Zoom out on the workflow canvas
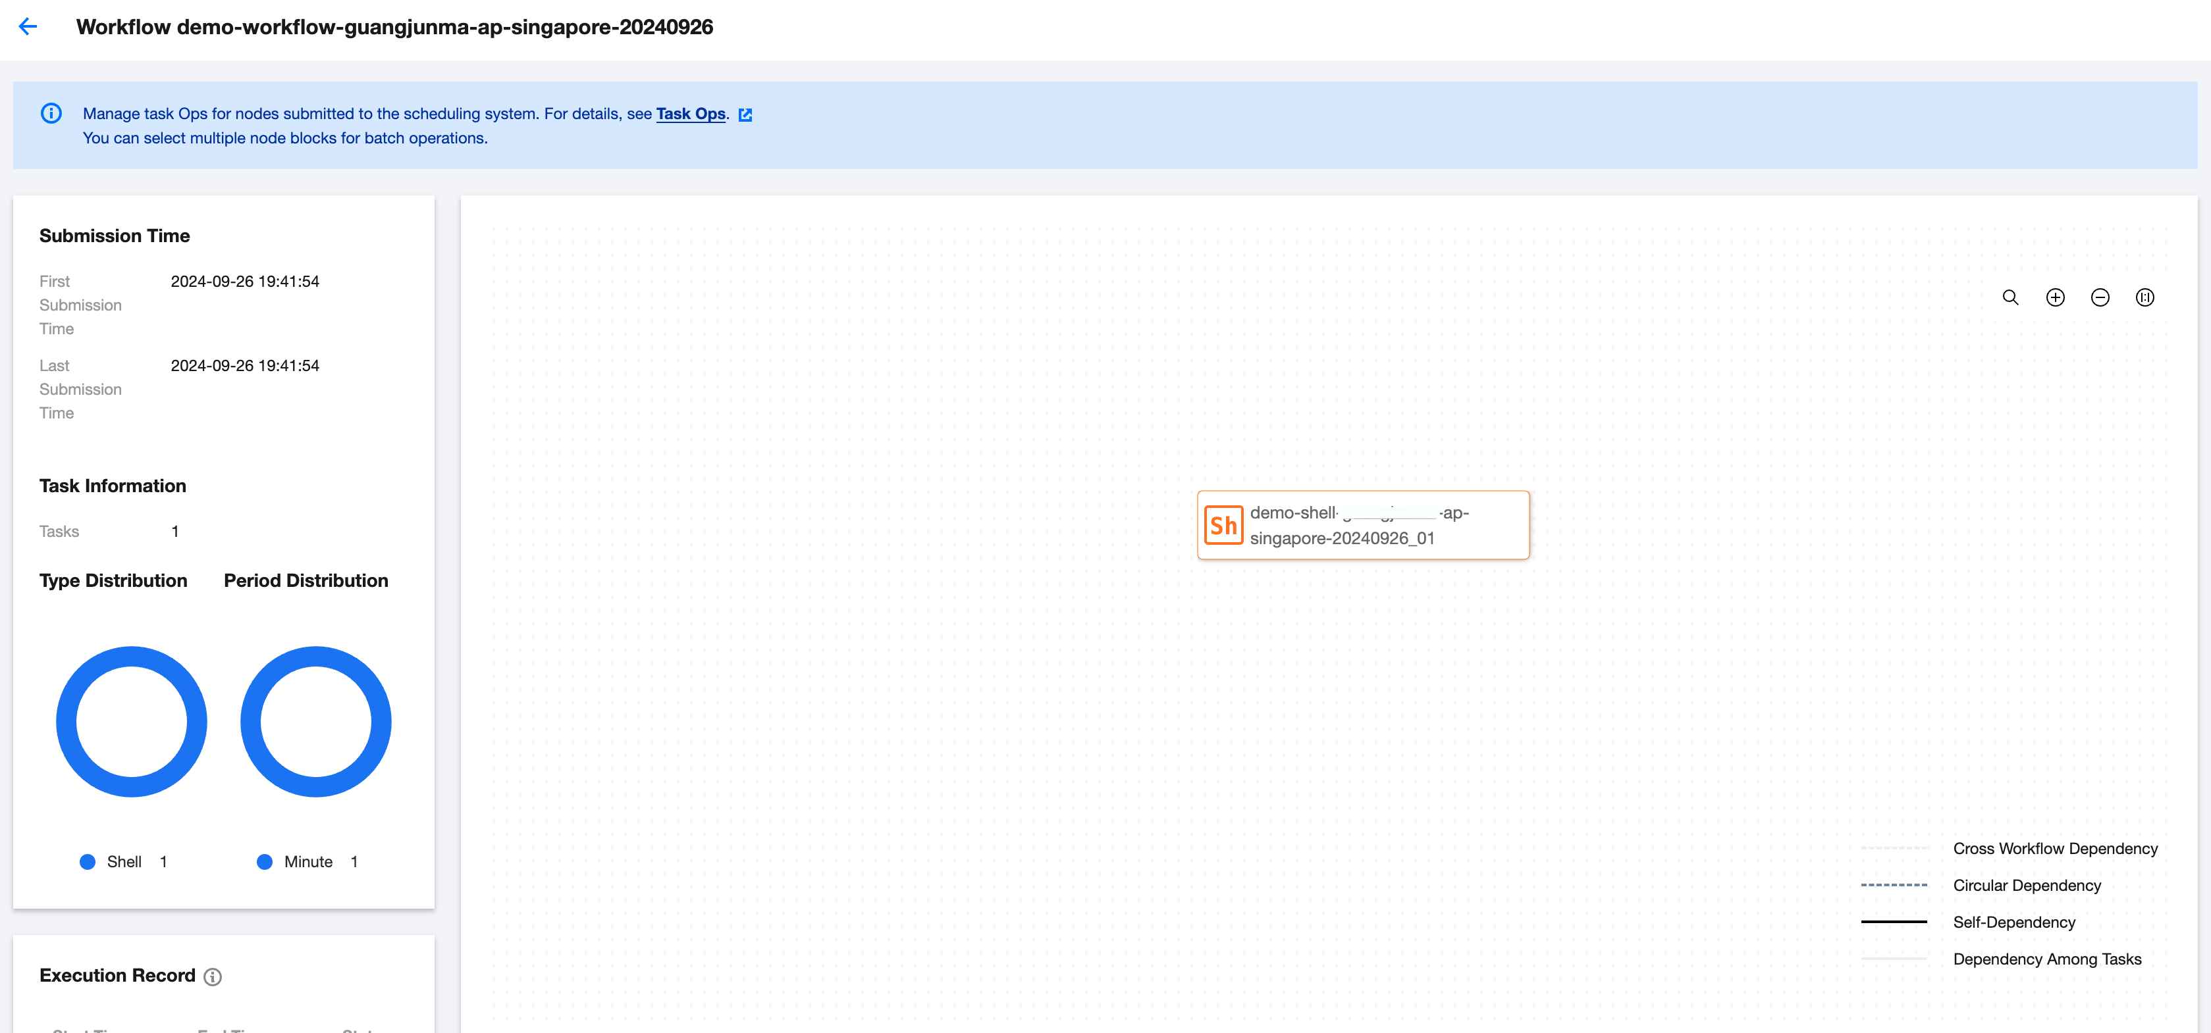Viewport: 2211px width, 1033px height. [2100, 297]
